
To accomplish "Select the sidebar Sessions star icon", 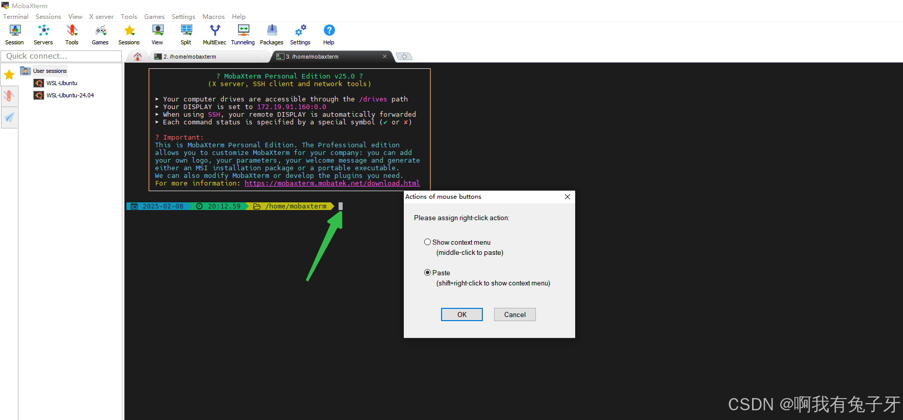I will 9,75.
